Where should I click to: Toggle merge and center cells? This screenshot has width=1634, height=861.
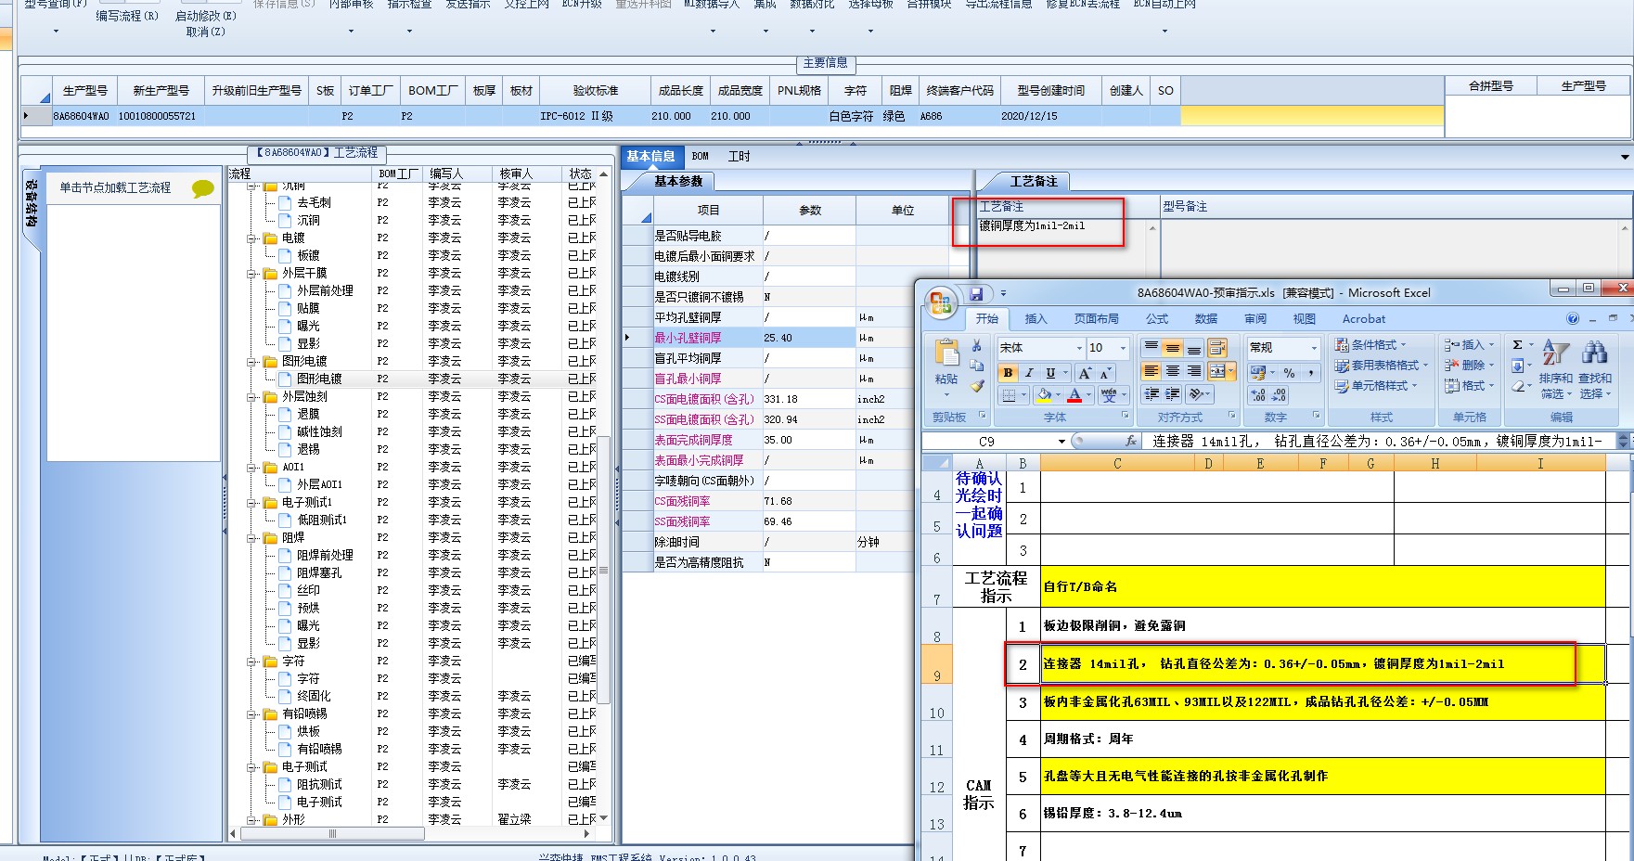tap(1217, 371)
